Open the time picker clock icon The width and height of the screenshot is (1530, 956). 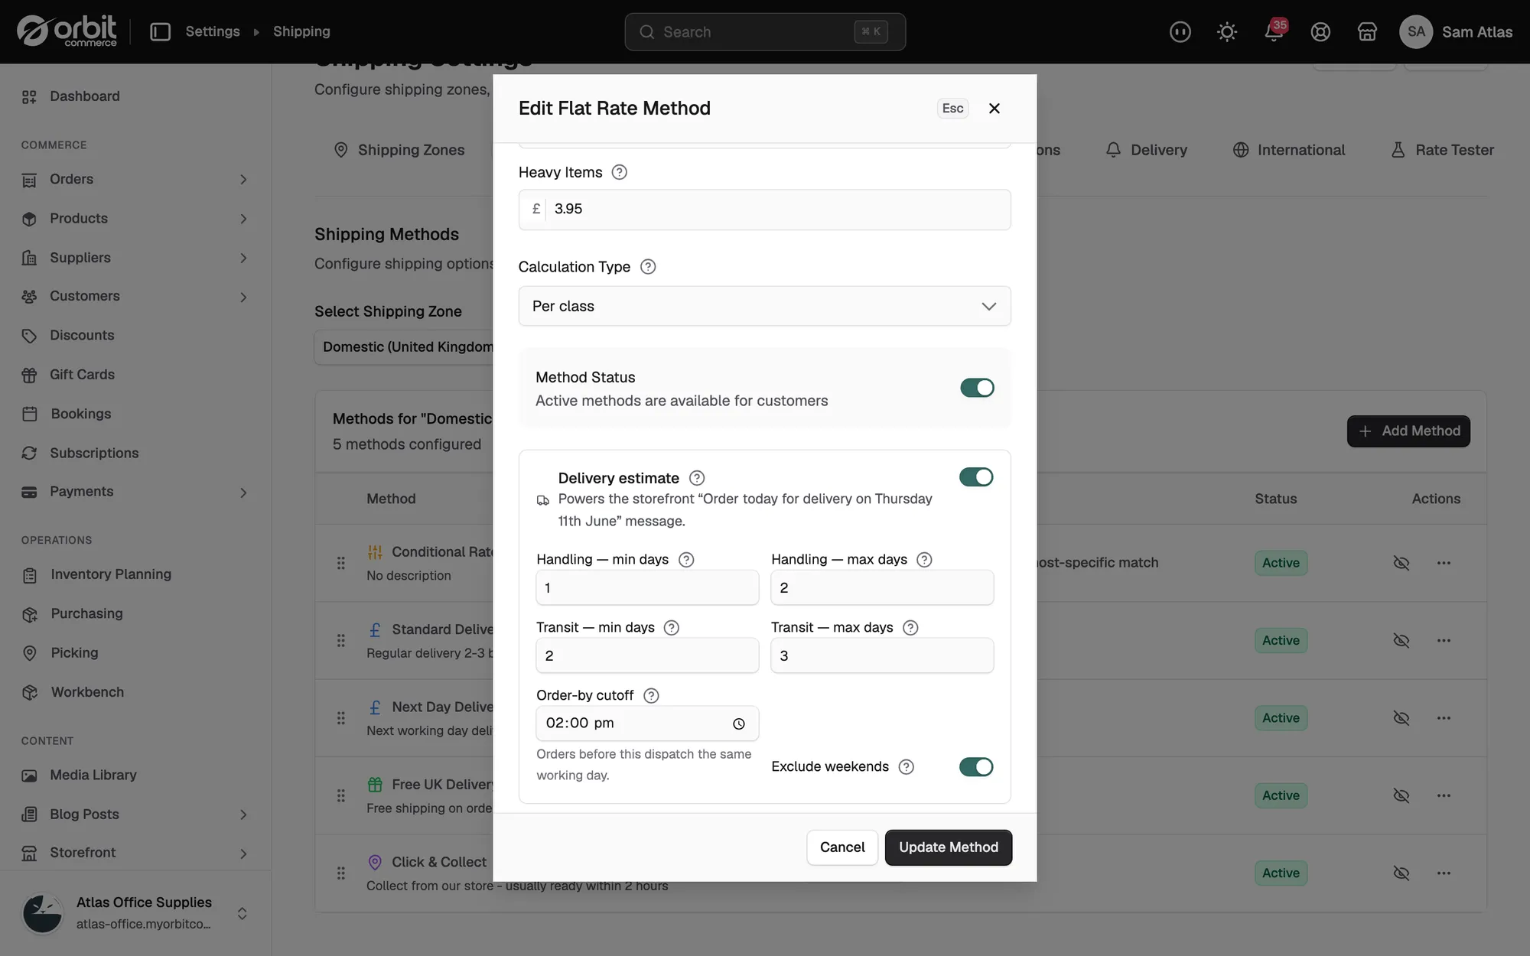point(739,724)
